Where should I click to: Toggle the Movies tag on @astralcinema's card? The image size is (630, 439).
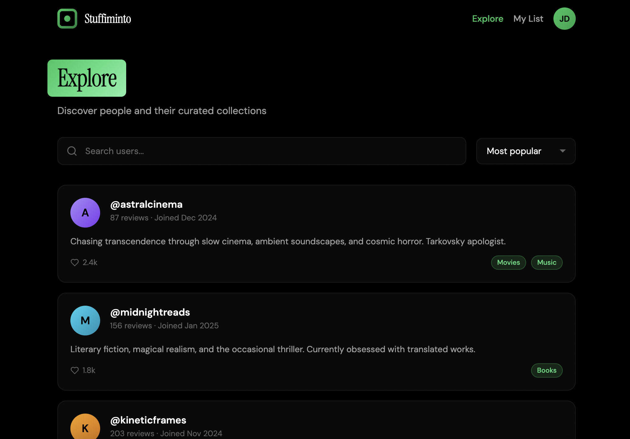[x=508, y=262]
